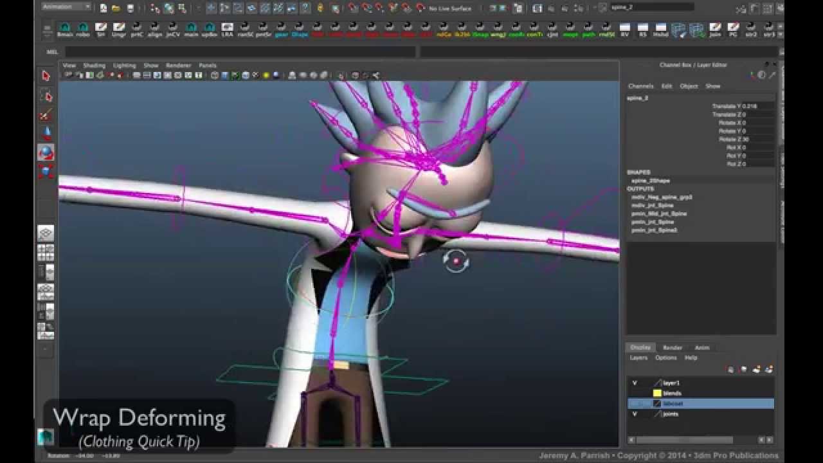Switch to the Display layer tab
823x463 pixels.
tap(640, 347)
